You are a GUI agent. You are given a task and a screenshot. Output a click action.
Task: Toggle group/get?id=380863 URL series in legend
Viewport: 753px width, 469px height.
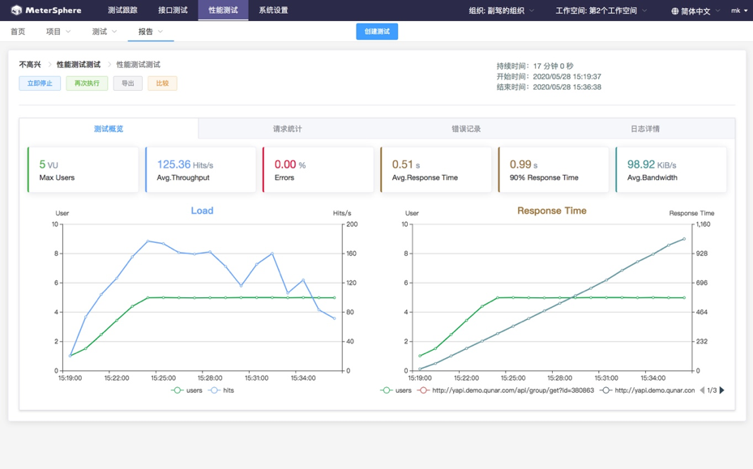(x=506, y=390)
